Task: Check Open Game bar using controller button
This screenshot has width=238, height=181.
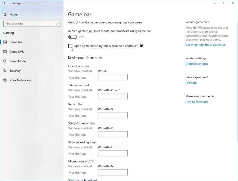Action: [70, 46]
